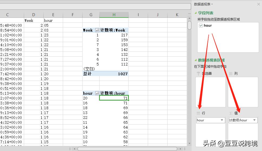Click the 筛选器 filter area box
262x151 pixels.
[211, 92]
